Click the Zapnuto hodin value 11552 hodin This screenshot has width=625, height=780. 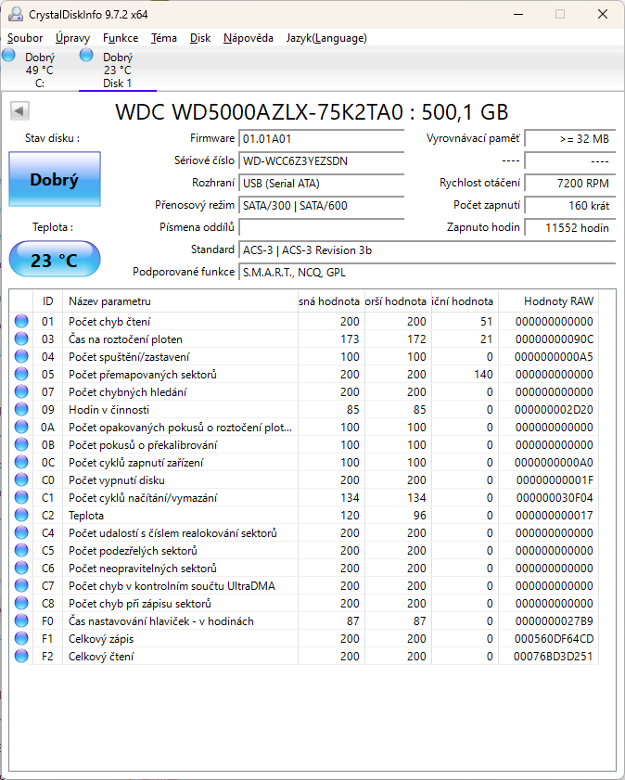click(x=570, y=228)
